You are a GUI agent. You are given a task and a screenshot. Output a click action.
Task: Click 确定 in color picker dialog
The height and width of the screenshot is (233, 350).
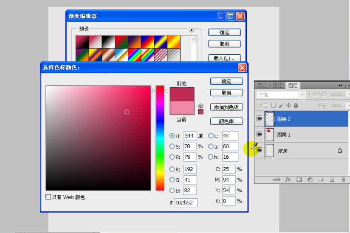(x=226, y=81)
